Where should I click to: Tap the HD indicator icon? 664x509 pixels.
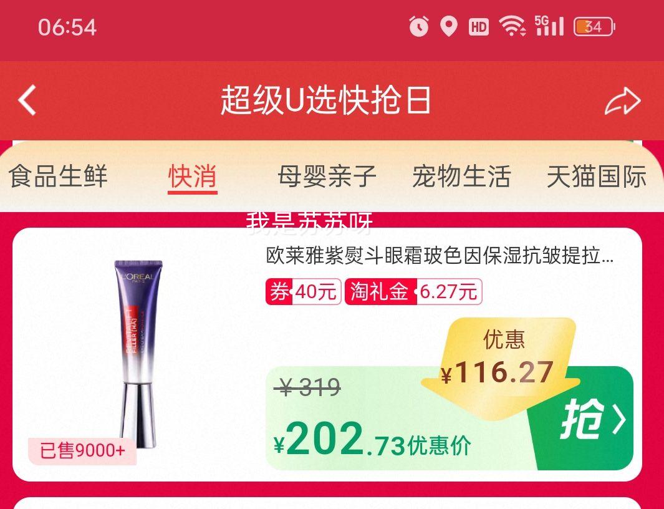tap(479, 27)
